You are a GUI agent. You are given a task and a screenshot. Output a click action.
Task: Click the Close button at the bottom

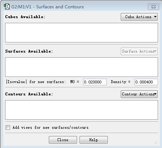point(63,140)
